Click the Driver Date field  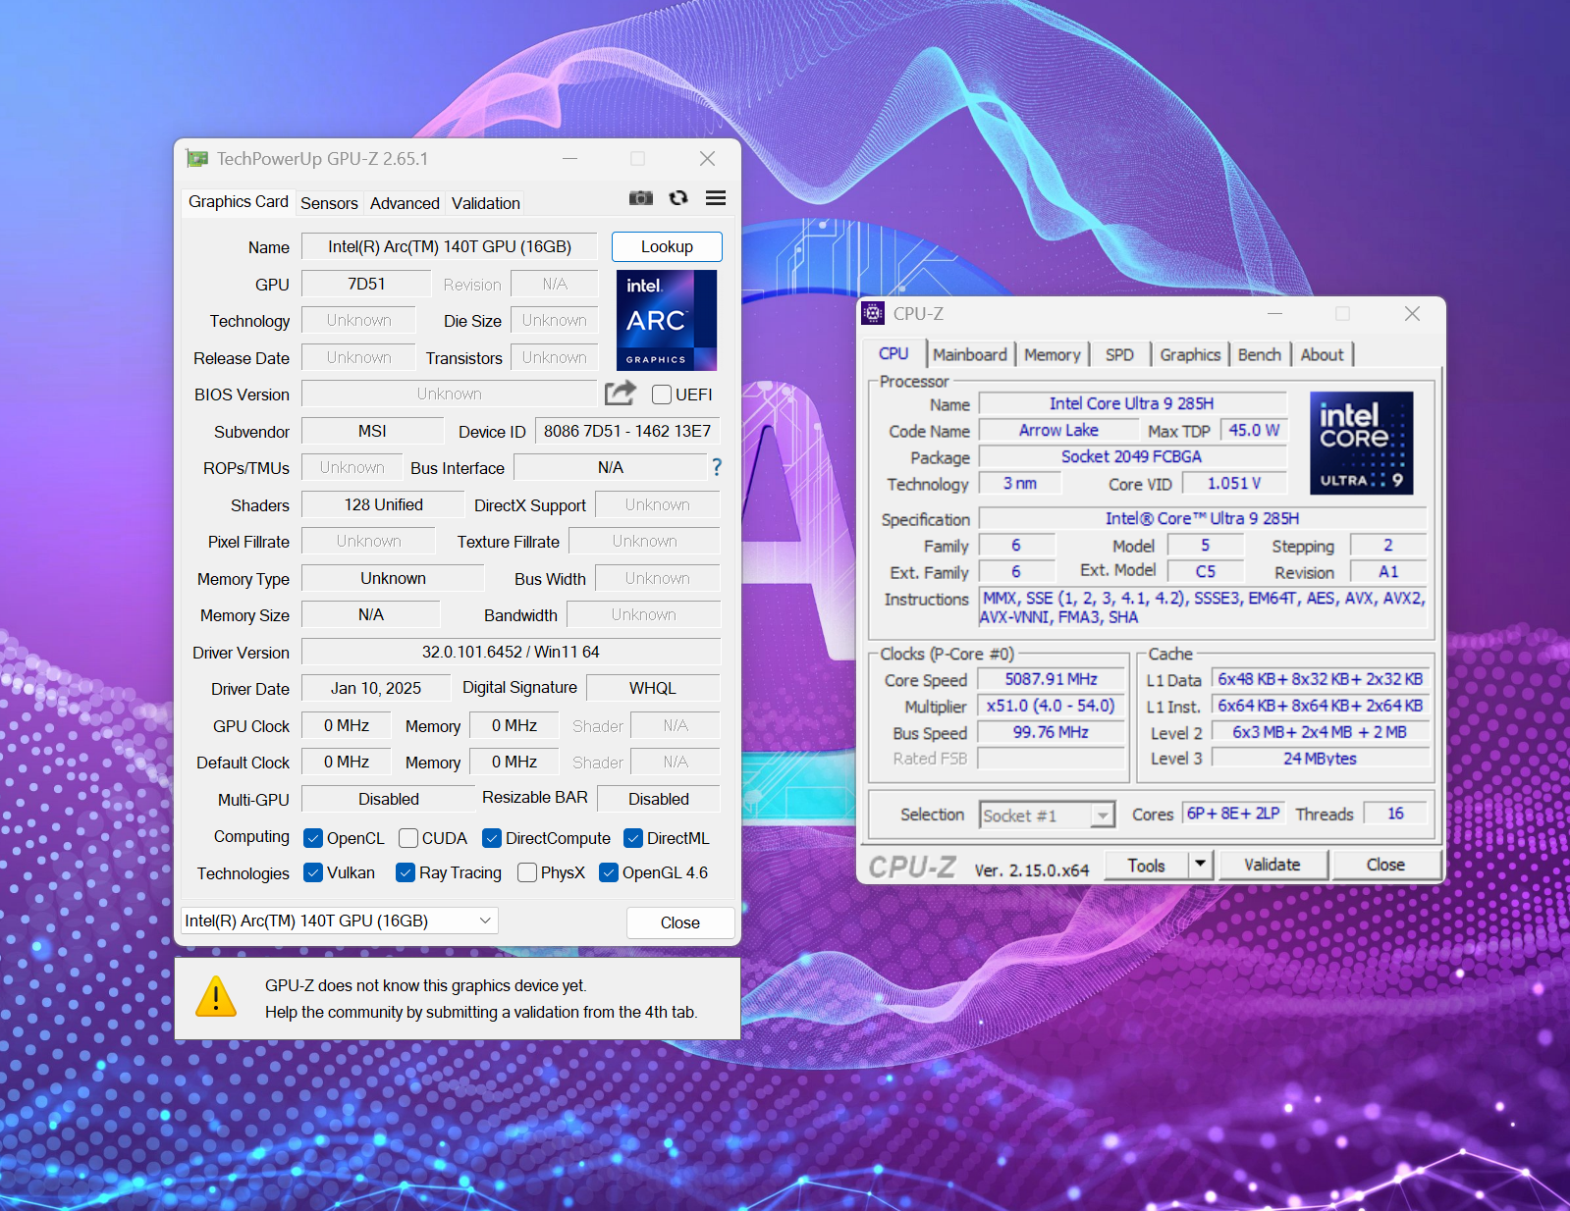376,688
